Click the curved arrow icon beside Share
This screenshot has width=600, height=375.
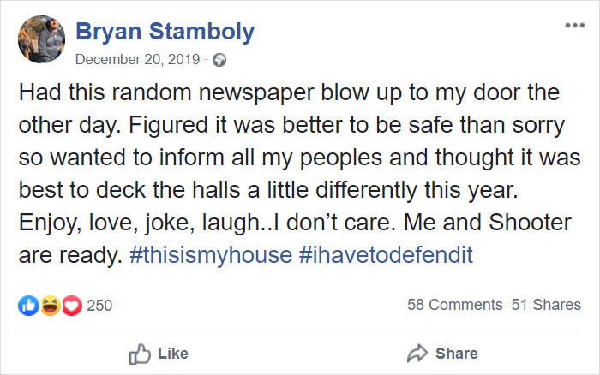[x=418, y=354]
